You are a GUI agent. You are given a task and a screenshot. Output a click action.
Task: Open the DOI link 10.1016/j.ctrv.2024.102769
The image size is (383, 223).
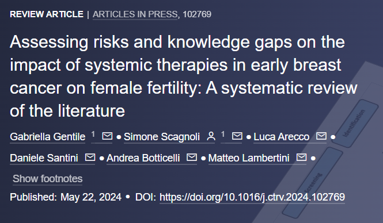click(x=252, y=197)
